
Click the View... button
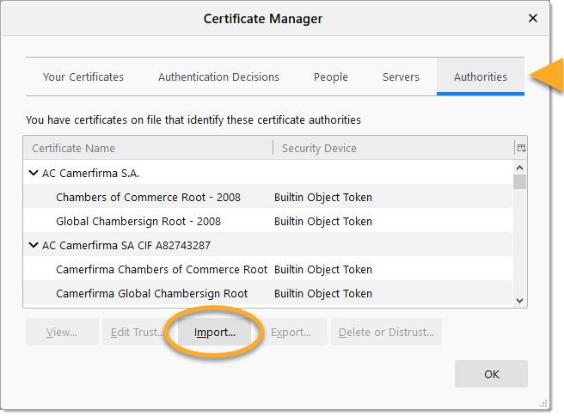coord(62,332)
